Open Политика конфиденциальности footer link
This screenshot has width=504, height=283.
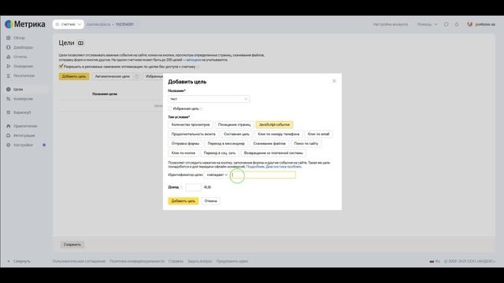pyautogui.click(x=137, y=261)
